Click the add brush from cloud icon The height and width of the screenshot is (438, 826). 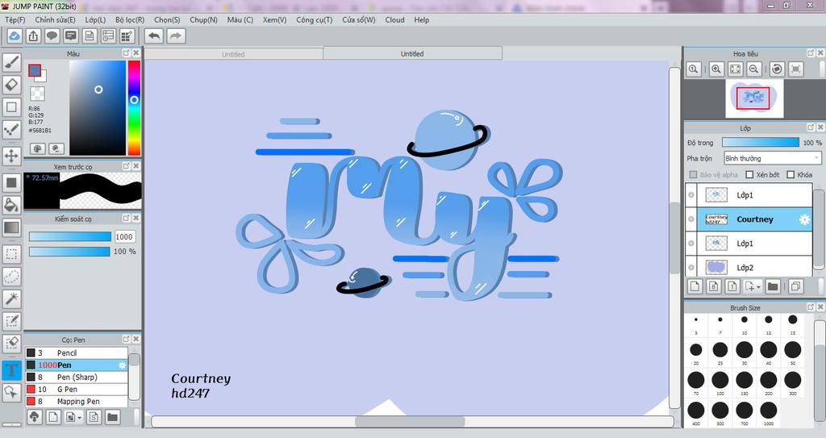click(x=34, y=417)
